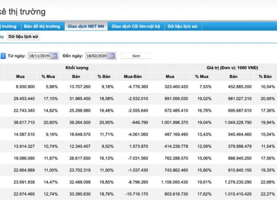Select the Giao dịch NĐT NN tab
This screenshot has width=277, height=201.
point(86,26)
